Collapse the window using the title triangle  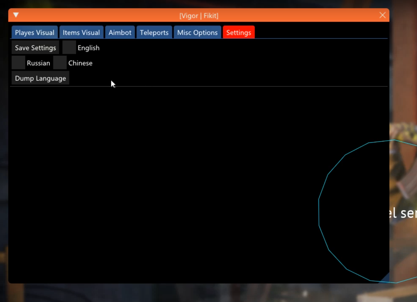click(16, 15)
